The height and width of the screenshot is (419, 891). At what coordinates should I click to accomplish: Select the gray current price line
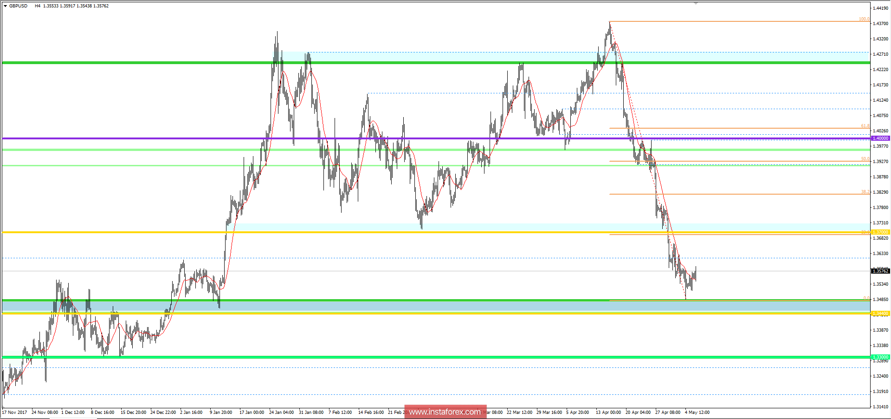pyautogui.click(x=435, y=271)
